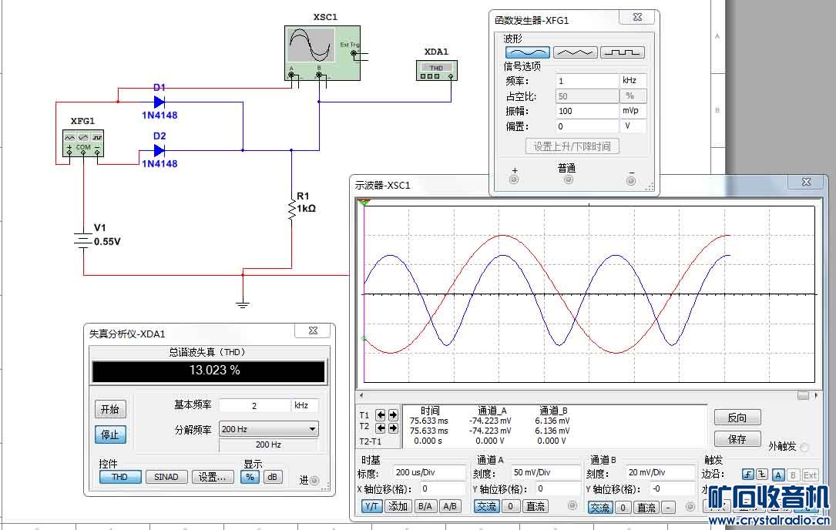Select the triangle waveform button
The image size is (836, 530).
coord(575,52)
